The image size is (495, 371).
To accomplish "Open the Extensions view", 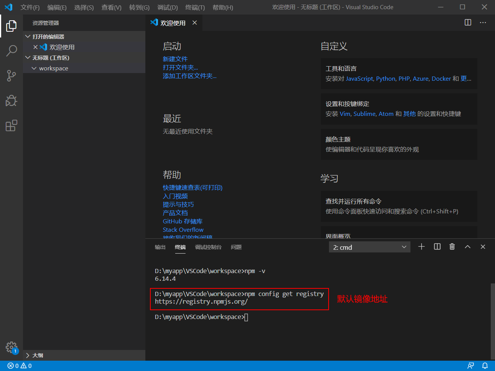I will point(11,125).
